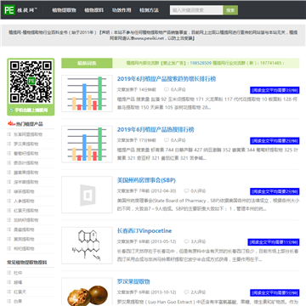306x306 pixels.
Task: Click bar chart thumbnail of trend growth ranking
Action: (x=87, y=93)
